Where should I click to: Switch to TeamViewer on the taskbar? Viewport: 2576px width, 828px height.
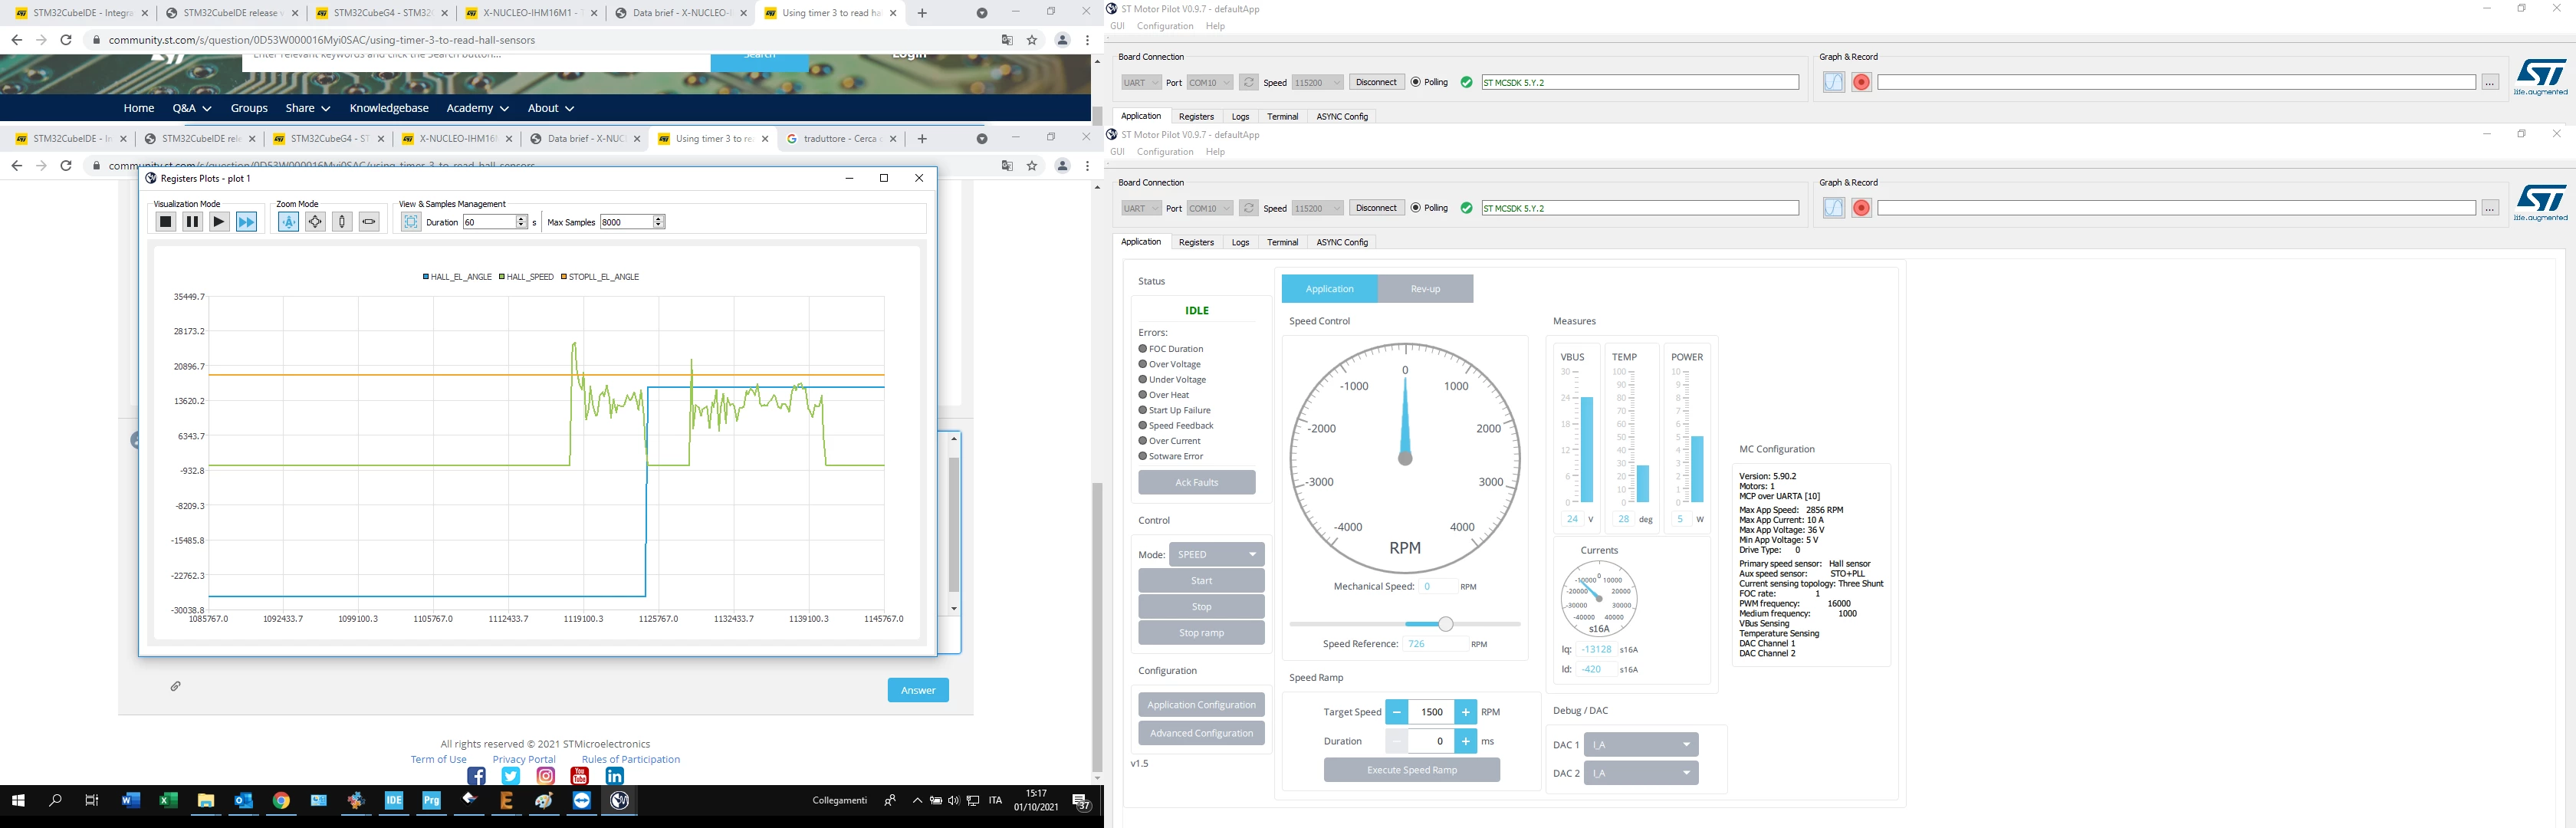[582, 801]
